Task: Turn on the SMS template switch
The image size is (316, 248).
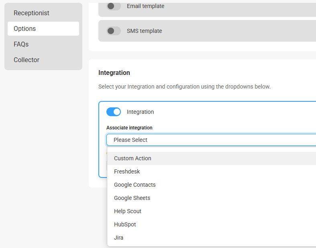Action: (x=114, y=31)
